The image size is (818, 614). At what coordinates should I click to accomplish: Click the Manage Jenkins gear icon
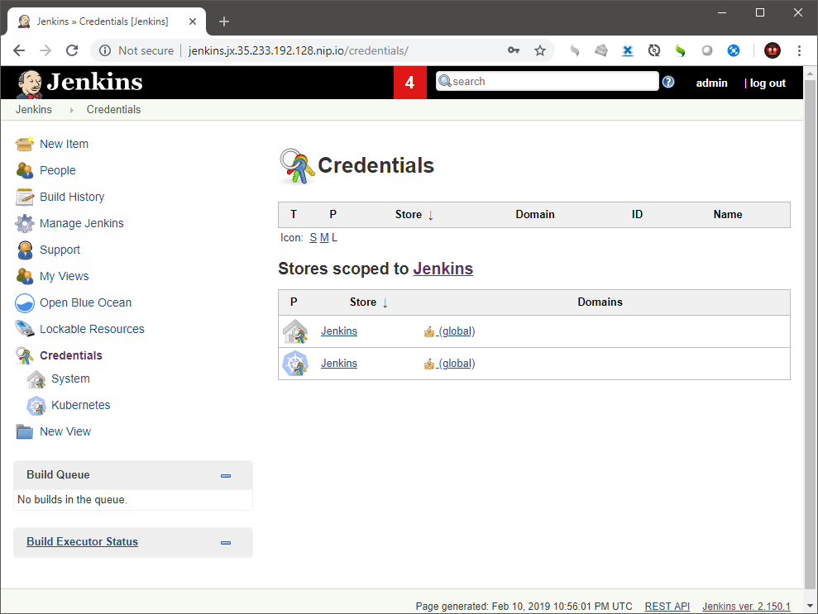pos(25,223)
